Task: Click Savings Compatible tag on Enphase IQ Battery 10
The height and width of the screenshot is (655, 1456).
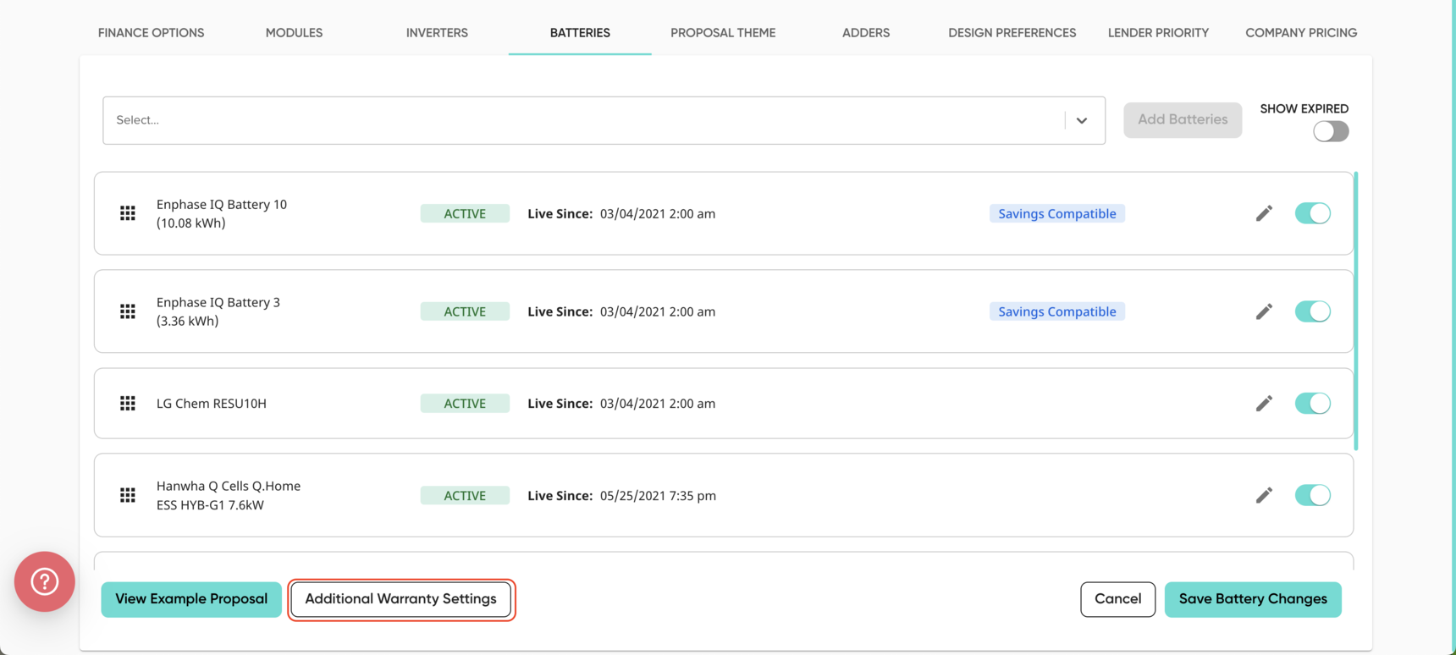Action: [x=1057, y=213]
